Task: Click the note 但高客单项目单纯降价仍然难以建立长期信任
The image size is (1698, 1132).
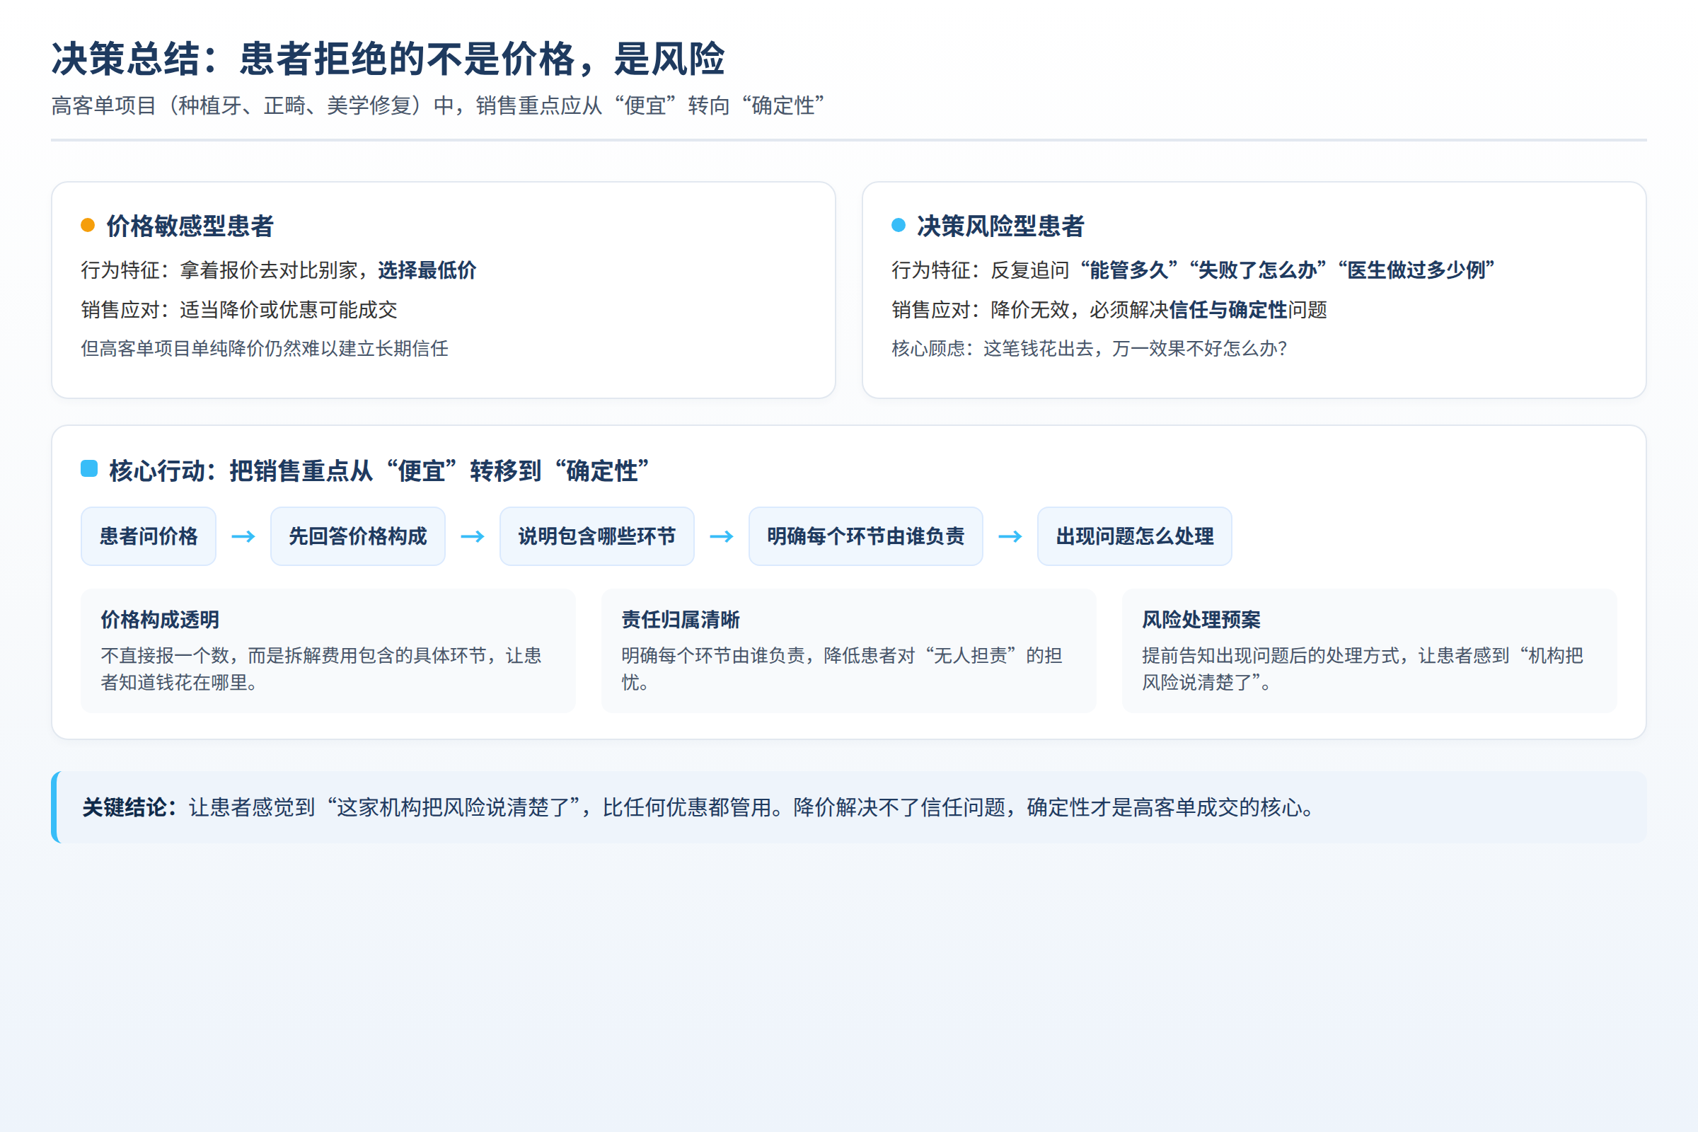Action: pos(265,349)
